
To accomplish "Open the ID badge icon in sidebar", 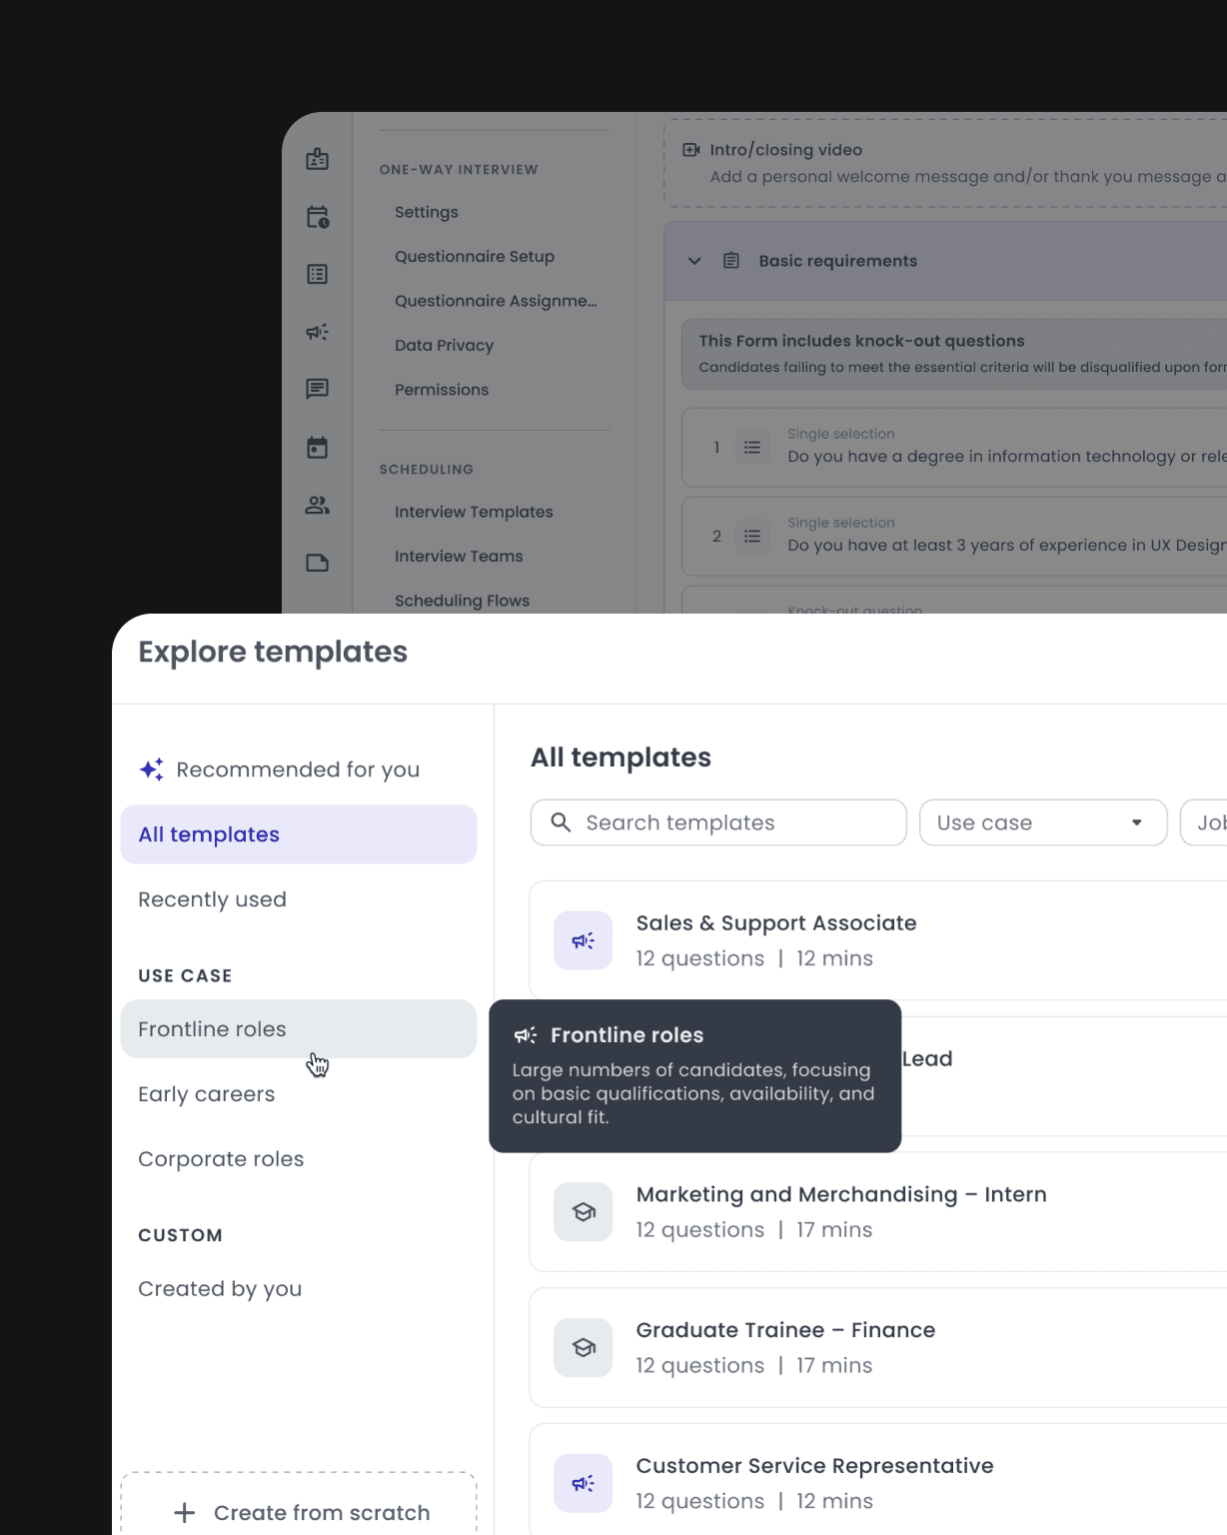I will pyautogui.click(x=318, y=159).
